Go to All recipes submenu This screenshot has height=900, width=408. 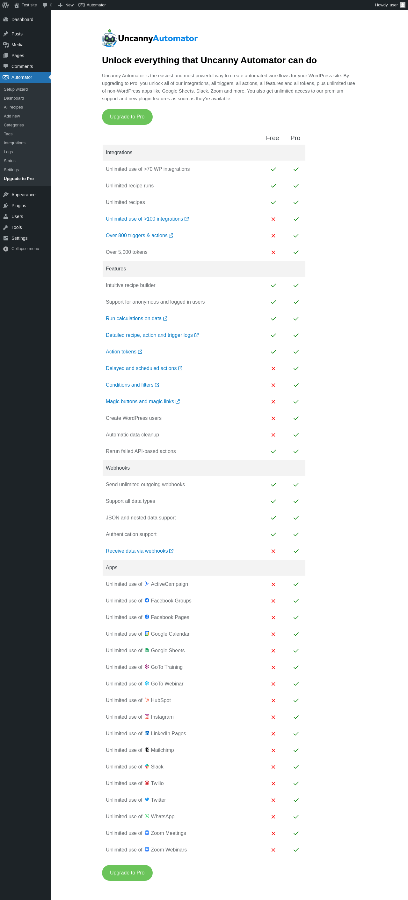click(13, 107)
